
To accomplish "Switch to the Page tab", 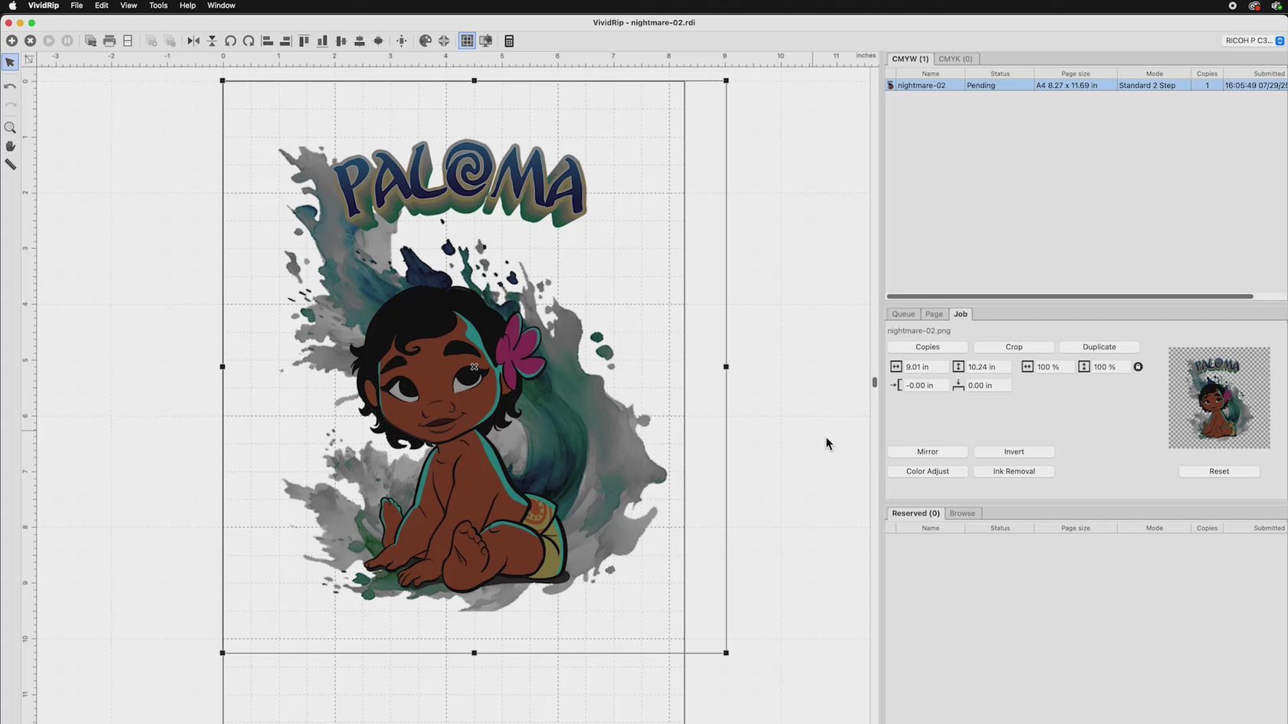I will click(934, 314).
